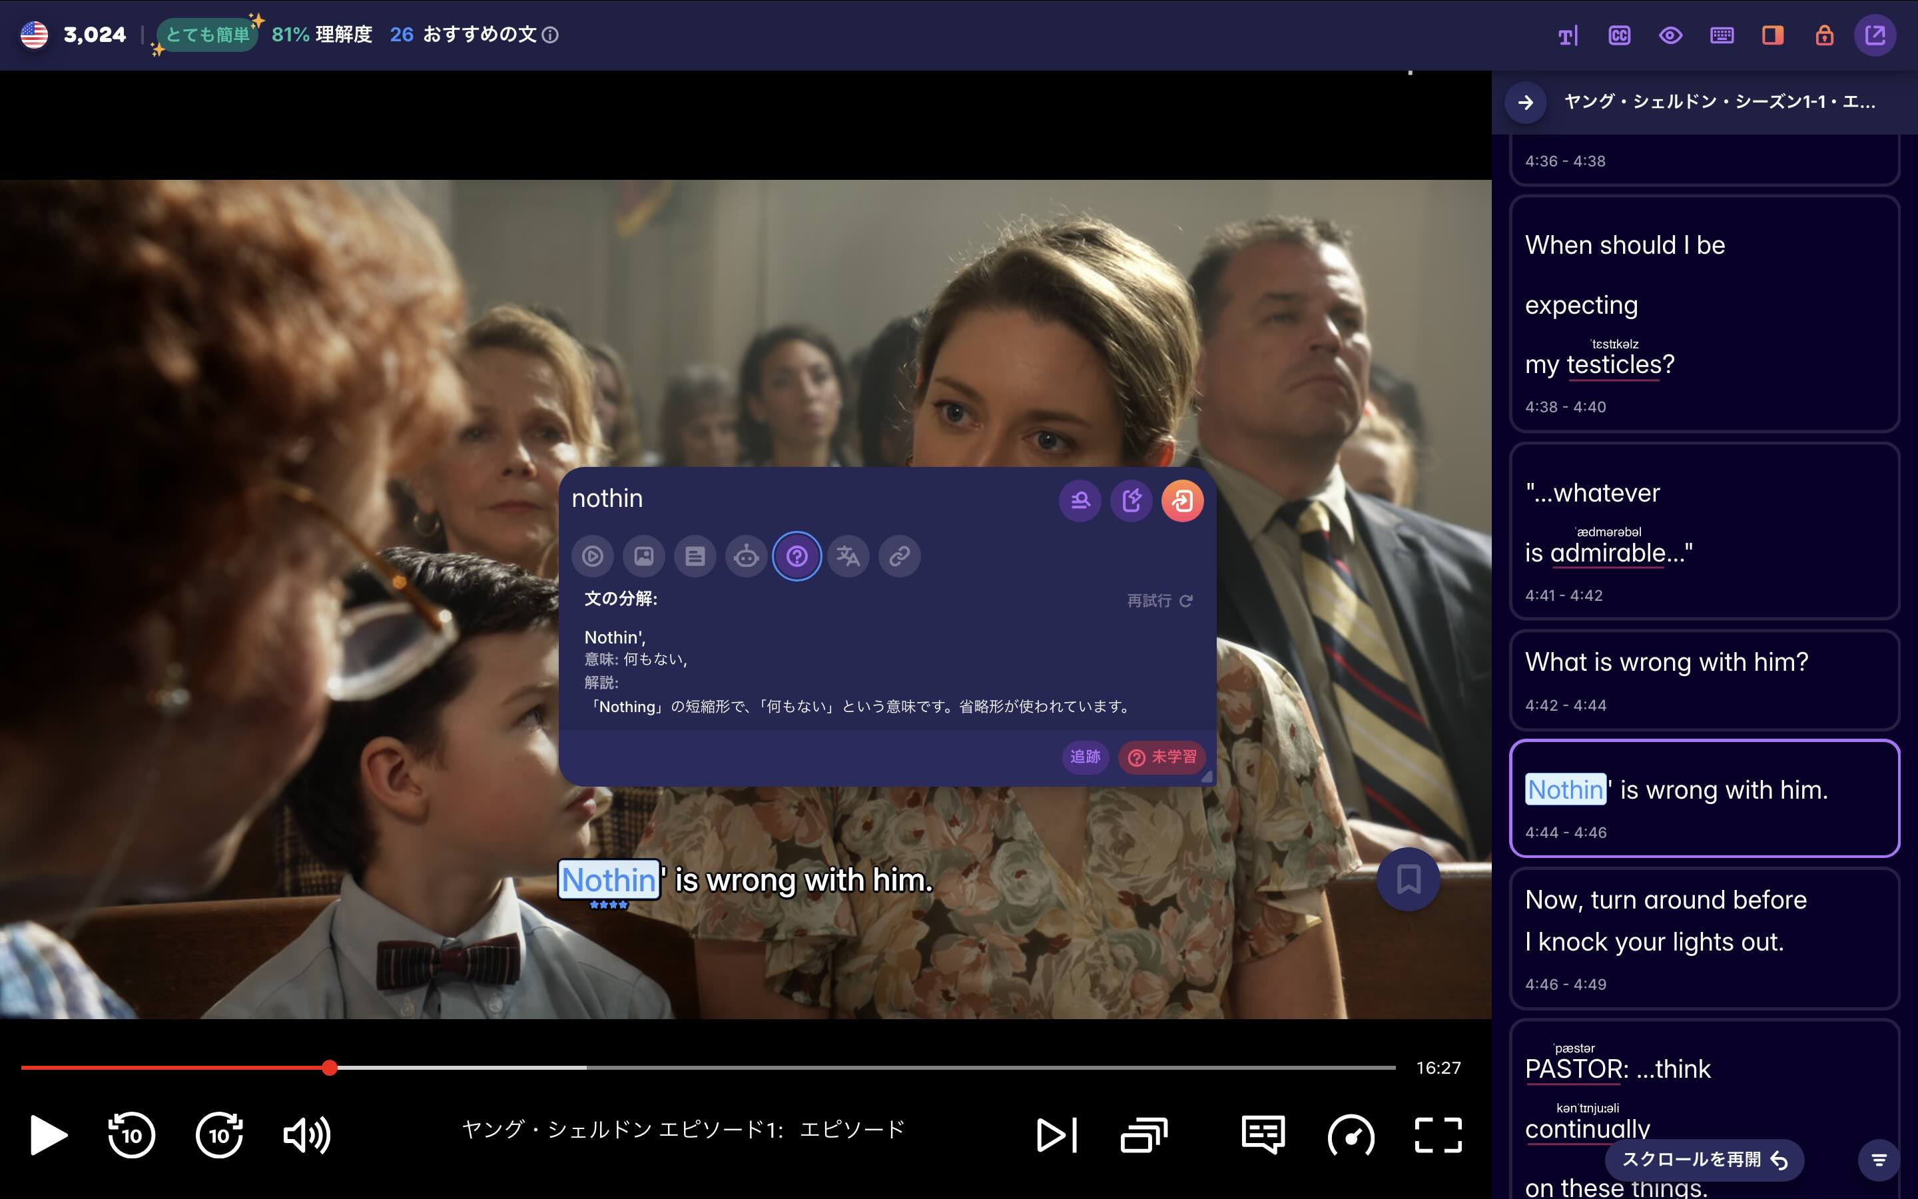Screen dimensions: 1918x1199
Task: Select the AI robot explanation icon in the popup
Action: [747, 556]
